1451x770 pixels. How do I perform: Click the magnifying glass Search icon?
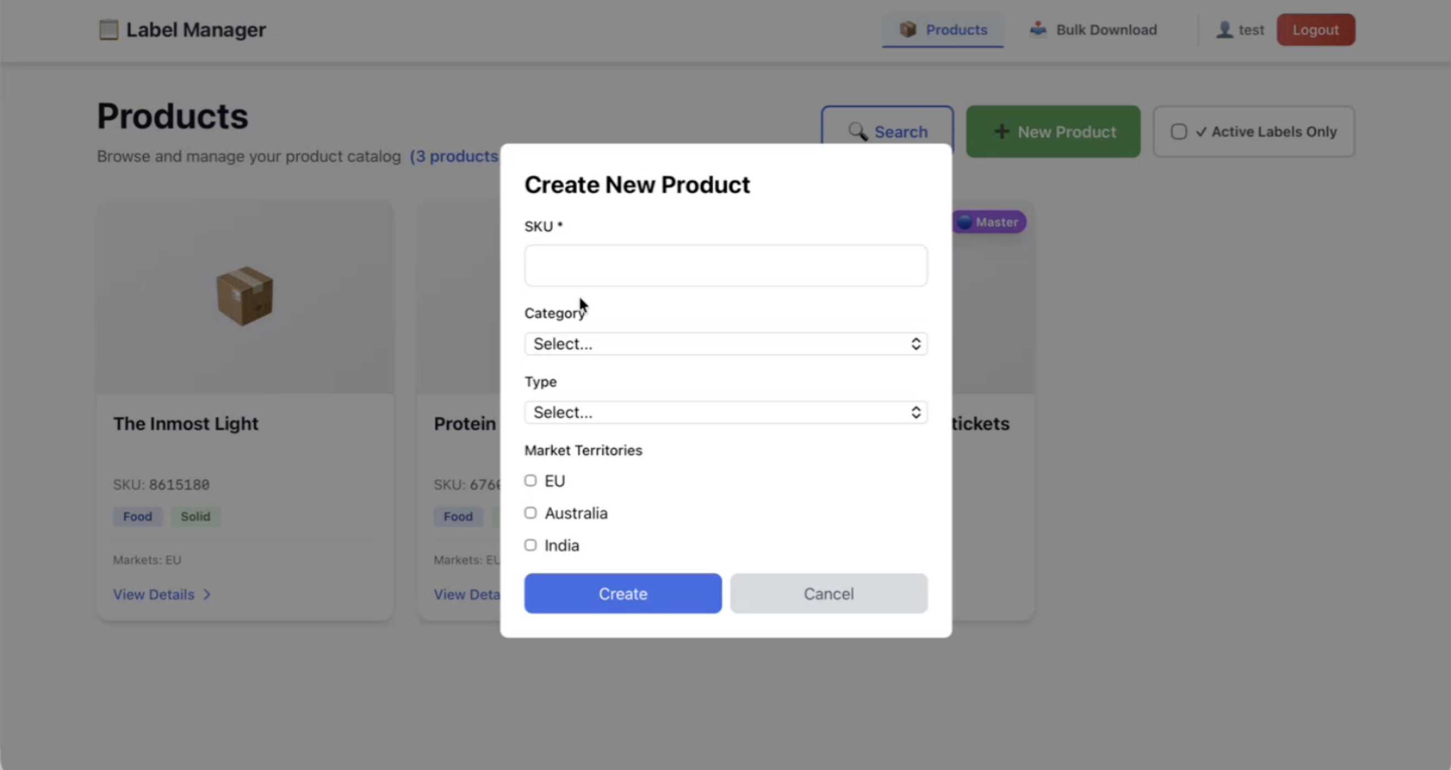(857, 132)
